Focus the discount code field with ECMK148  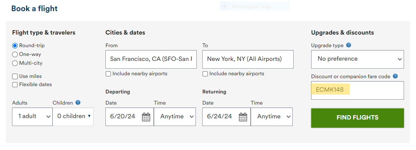358,90
